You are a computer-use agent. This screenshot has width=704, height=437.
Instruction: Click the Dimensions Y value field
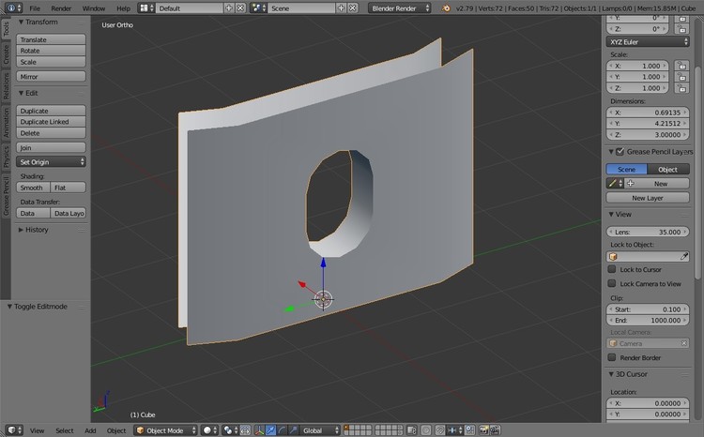tap(648, 122)
